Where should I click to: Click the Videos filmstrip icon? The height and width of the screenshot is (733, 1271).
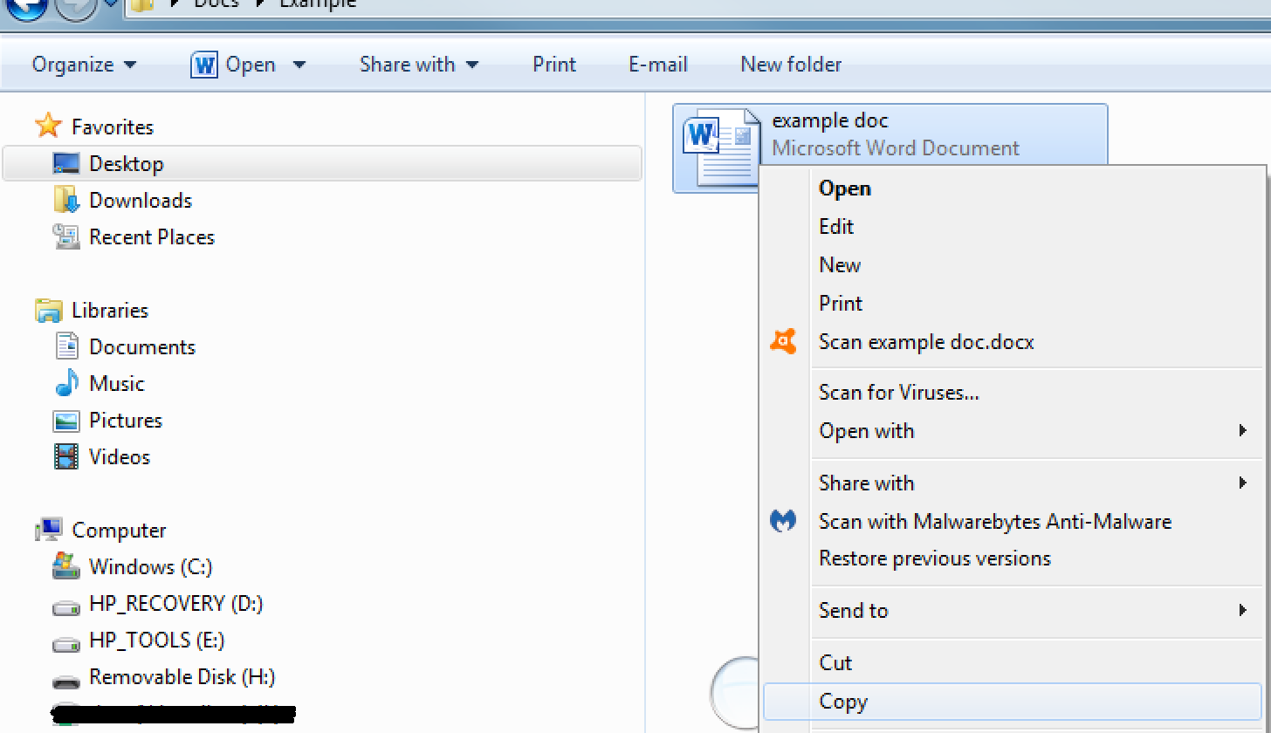66,456
